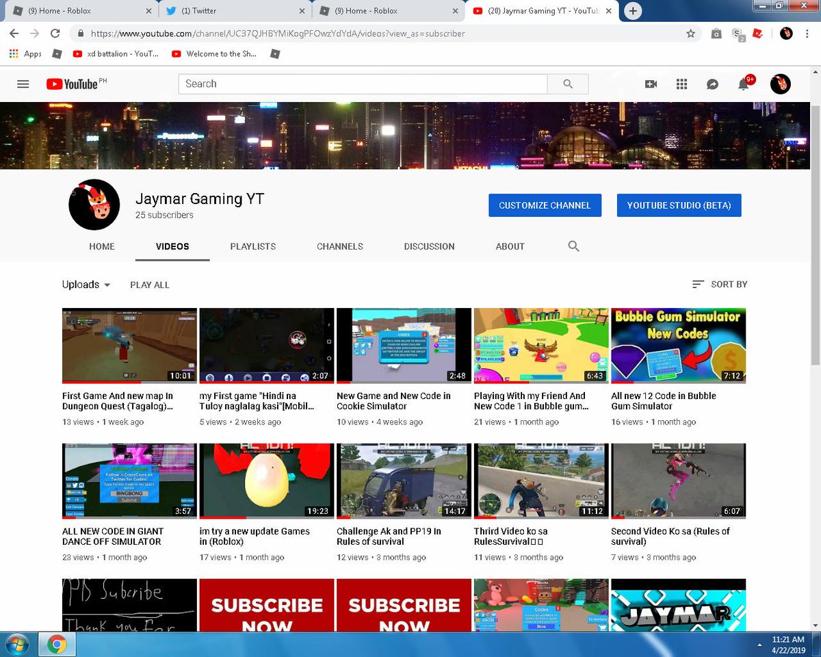Open the CHANNELS tab
The image size is (821, 657).
click(340, 246)
